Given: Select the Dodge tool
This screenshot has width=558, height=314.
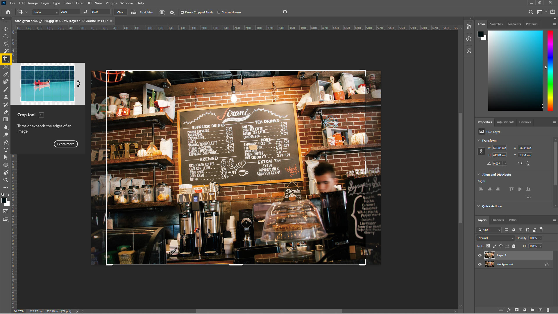Looking at the screenshot, I should (x=6, y=135).
